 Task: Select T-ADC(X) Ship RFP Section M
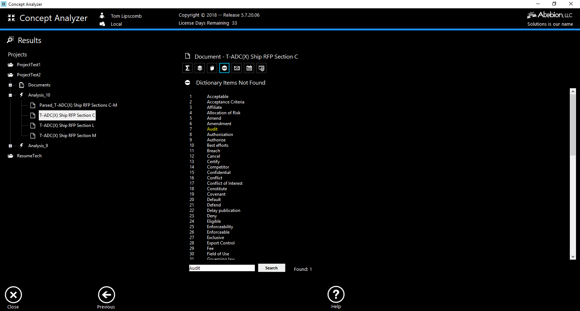(x=68, y=136)
